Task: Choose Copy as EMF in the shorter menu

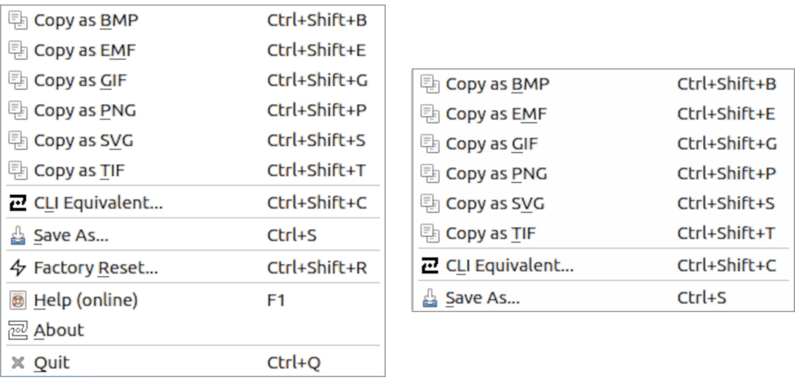Action: (495, 114)
